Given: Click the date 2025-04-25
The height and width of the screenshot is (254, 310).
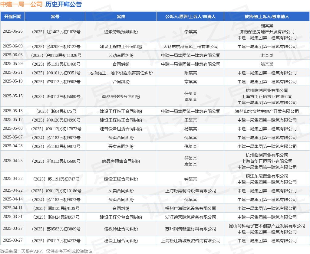Looking at the screenshot, I should [x=13, y=161].
